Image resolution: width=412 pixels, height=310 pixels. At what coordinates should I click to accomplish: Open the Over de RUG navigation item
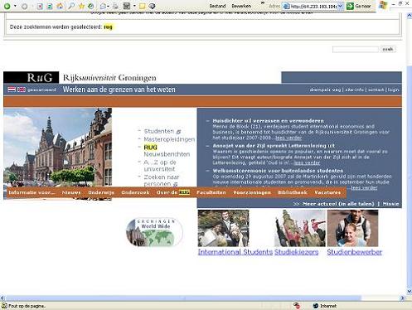[173, 192]
